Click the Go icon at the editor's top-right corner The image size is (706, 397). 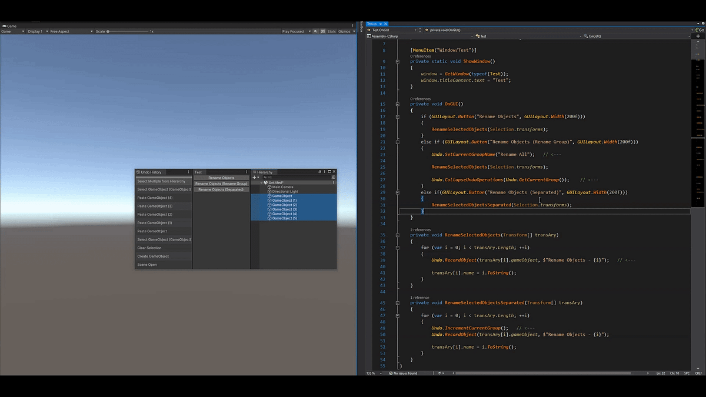pyautogui.click(x=700, y=29)
